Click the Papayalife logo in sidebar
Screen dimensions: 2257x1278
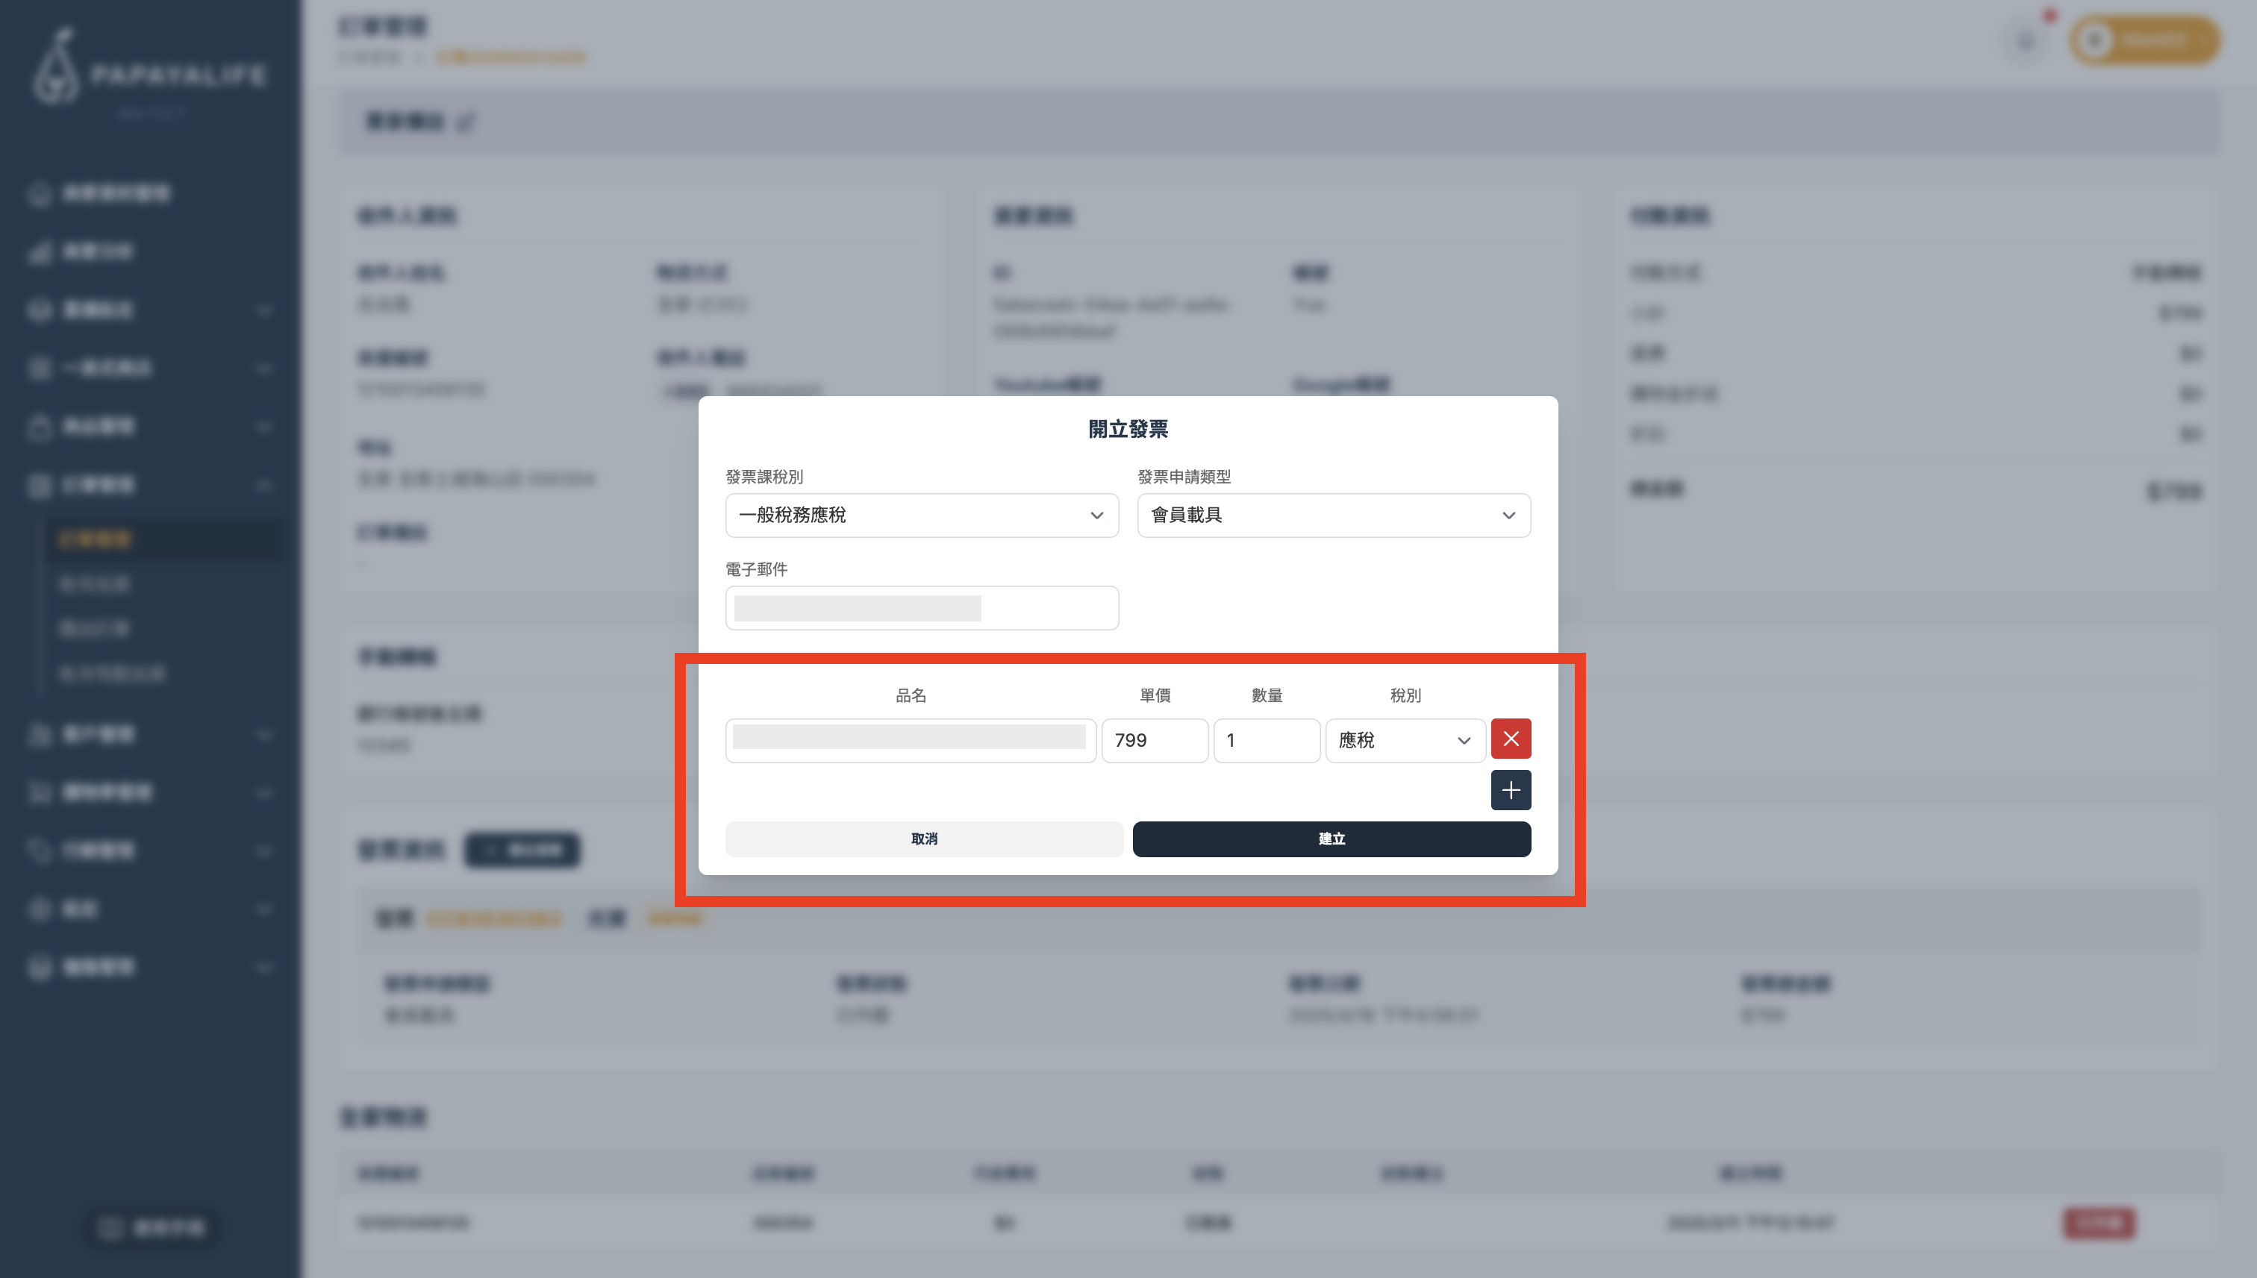[x=149, y=70]
